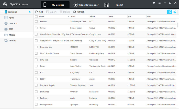Click artist Thomas Bergersen
179x109 pixels.
point(78,85)
